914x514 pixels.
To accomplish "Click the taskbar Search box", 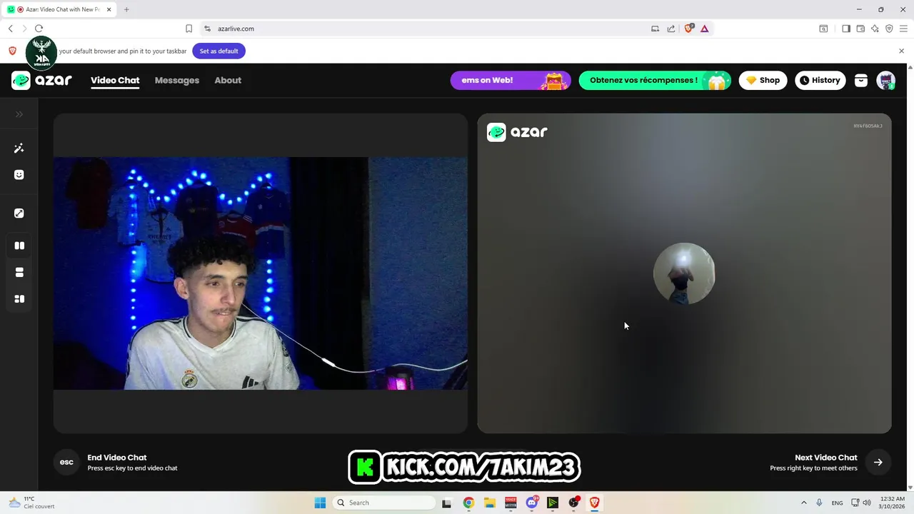I will point(384,503).
